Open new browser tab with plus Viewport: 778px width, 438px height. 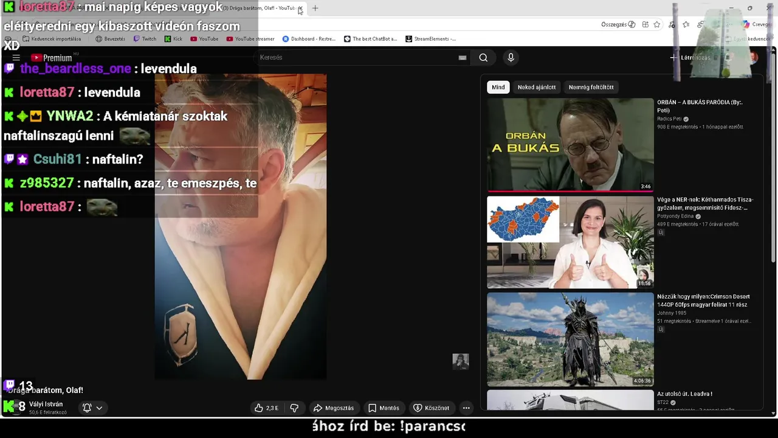(x=315, y=8)
